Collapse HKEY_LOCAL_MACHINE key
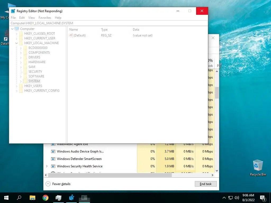The height and width of the screenshot is (203, 271). pos(17,43)
